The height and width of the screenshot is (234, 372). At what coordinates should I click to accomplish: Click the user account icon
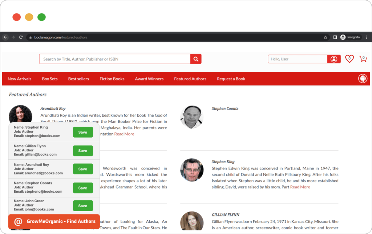pyautogui.click(x=334, y=59)
